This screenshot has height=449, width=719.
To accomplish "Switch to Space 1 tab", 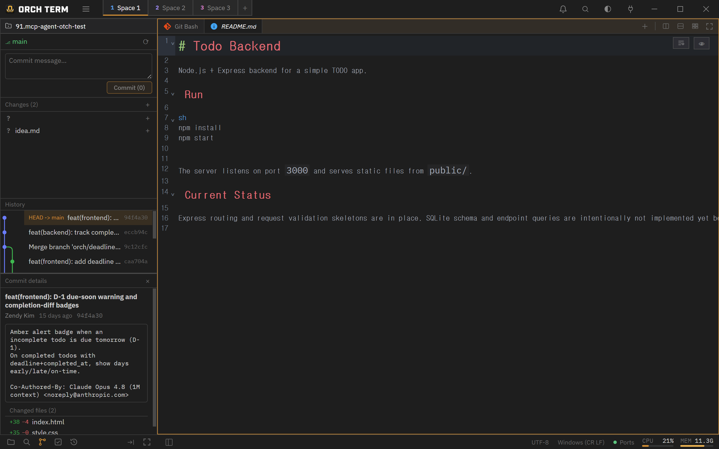I will point(125,8).
